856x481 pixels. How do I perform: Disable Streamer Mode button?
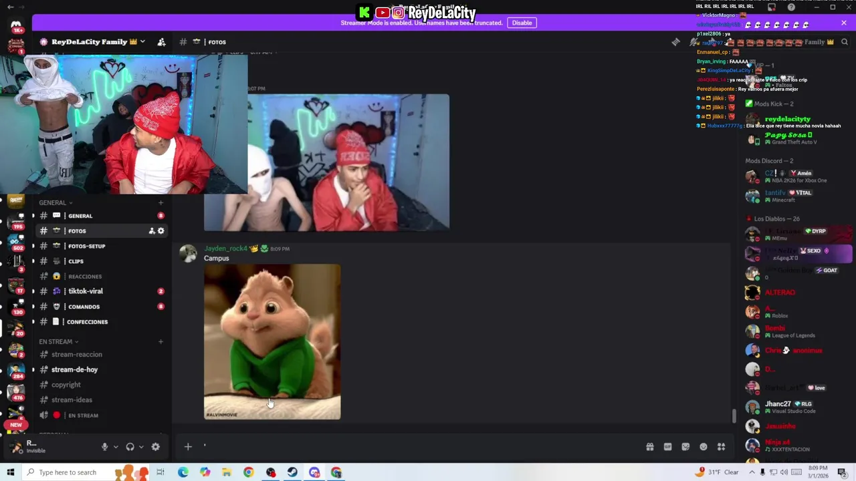(522, 23)
